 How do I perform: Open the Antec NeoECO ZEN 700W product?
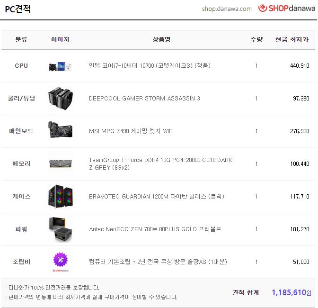155,229
